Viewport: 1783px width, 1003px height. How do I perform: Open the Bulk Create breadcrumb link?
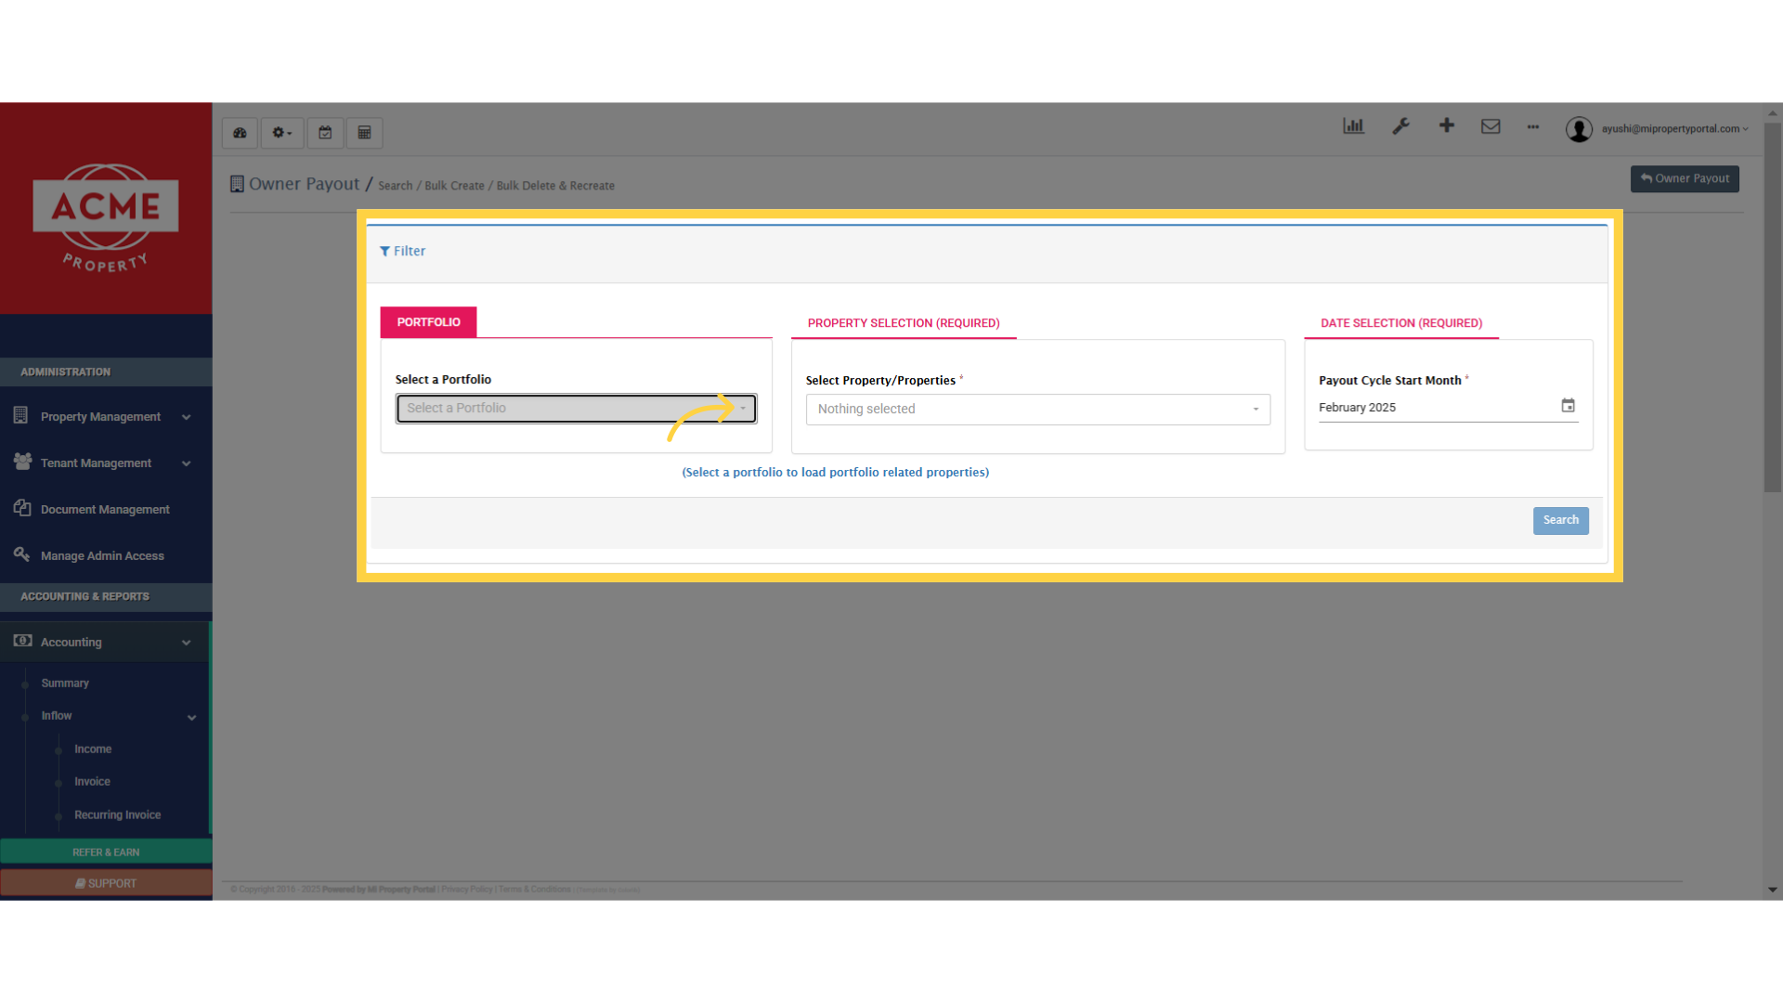[x=454, y=186]
